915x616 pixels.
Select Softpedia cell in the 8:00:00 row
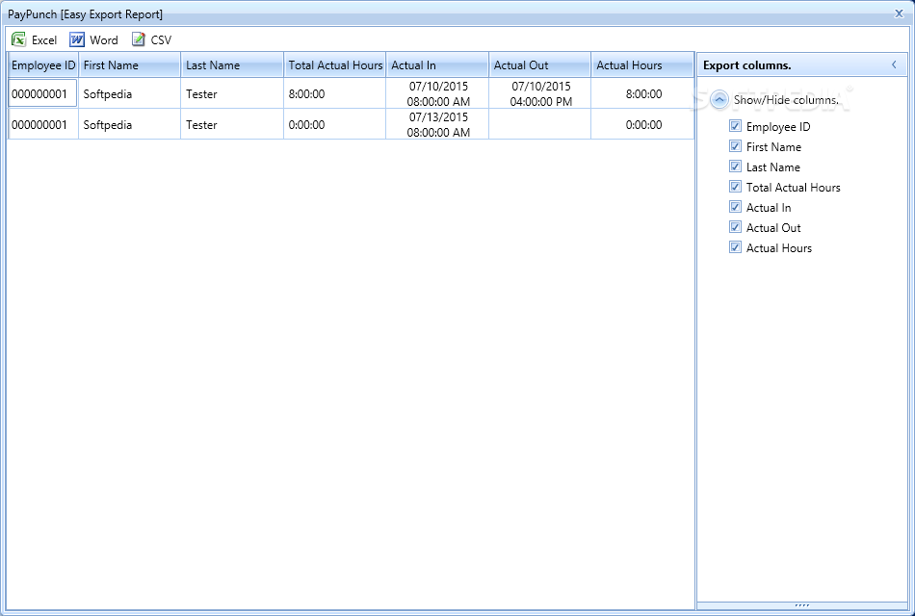[130, 93]
